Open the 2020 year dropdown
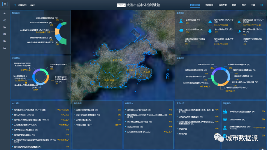 pyautogui.click(x=121, y=6)
